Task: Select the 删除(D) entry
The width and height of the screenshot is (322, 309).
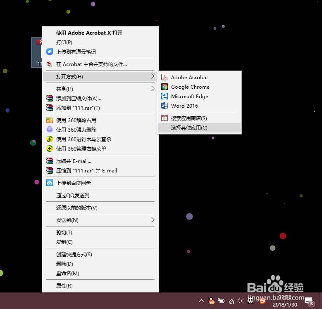Action: (x=100, y=264)
